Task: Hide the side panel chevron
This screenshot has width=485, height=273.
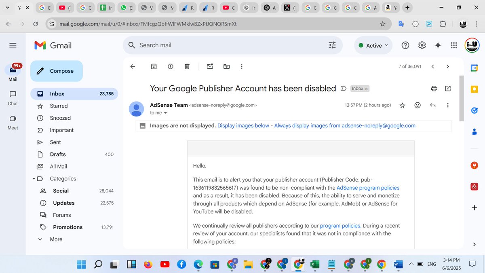Action: [x=474, y=244]
